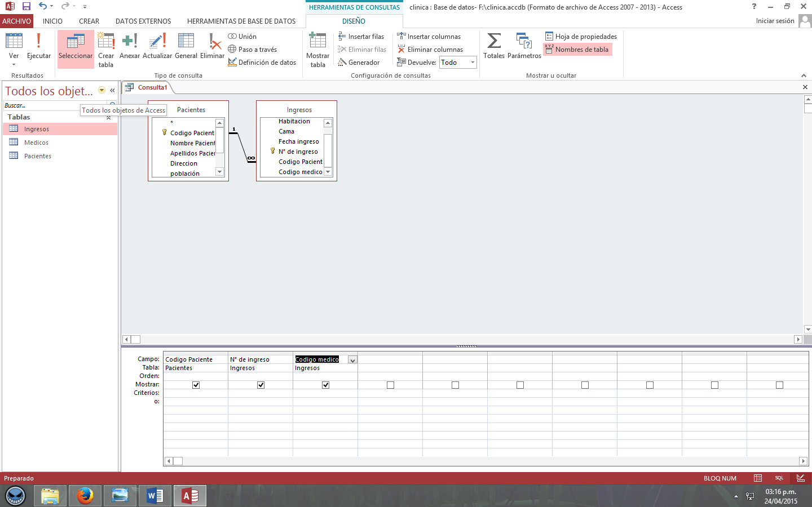Open the Devuelve Todo dropdown
The height and width of the screenshot is (507, 812).
[472, 62]
